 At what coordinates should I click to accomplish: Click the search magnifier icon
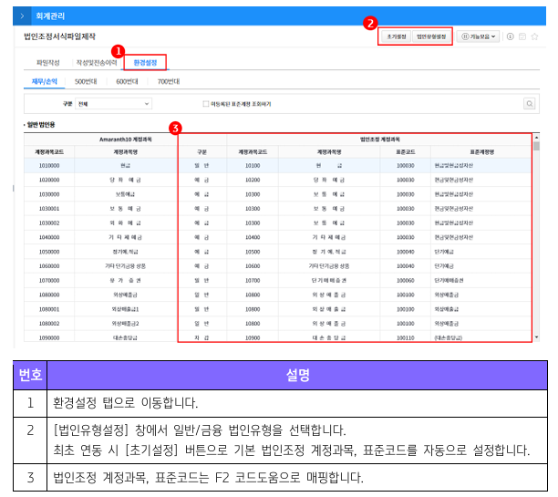pos(530,104)
